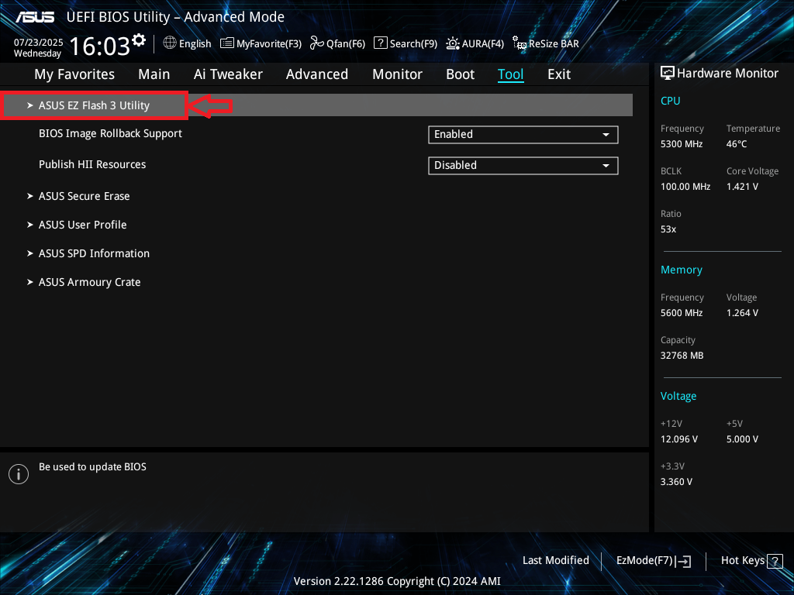
Task: Open MyFavorite(F3) list icon
Action: click(x=227, y=43)
